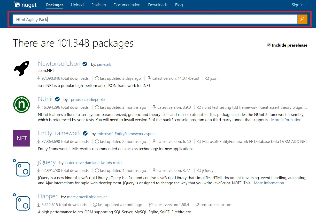Open the Downloads tab
The height and width of the screenshot is (219, 316).
point(158,5)
